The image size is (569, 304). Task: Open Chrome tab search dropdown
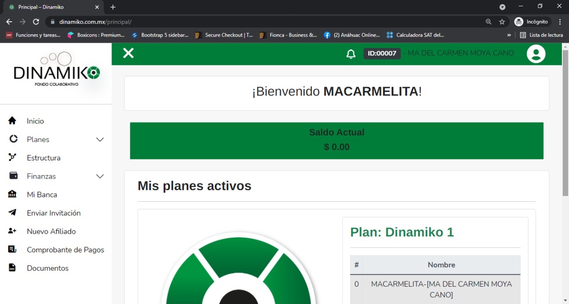pyautogui.click(x=502, y=7)
